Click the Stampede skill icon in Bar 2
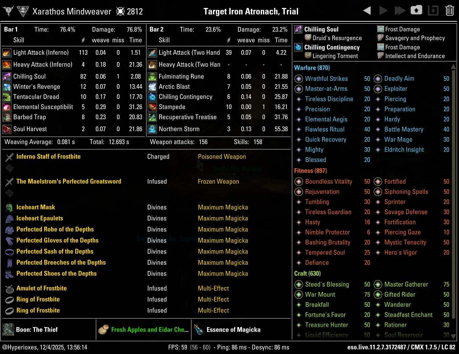Screen dimensions: 459x354 [152, 107]
